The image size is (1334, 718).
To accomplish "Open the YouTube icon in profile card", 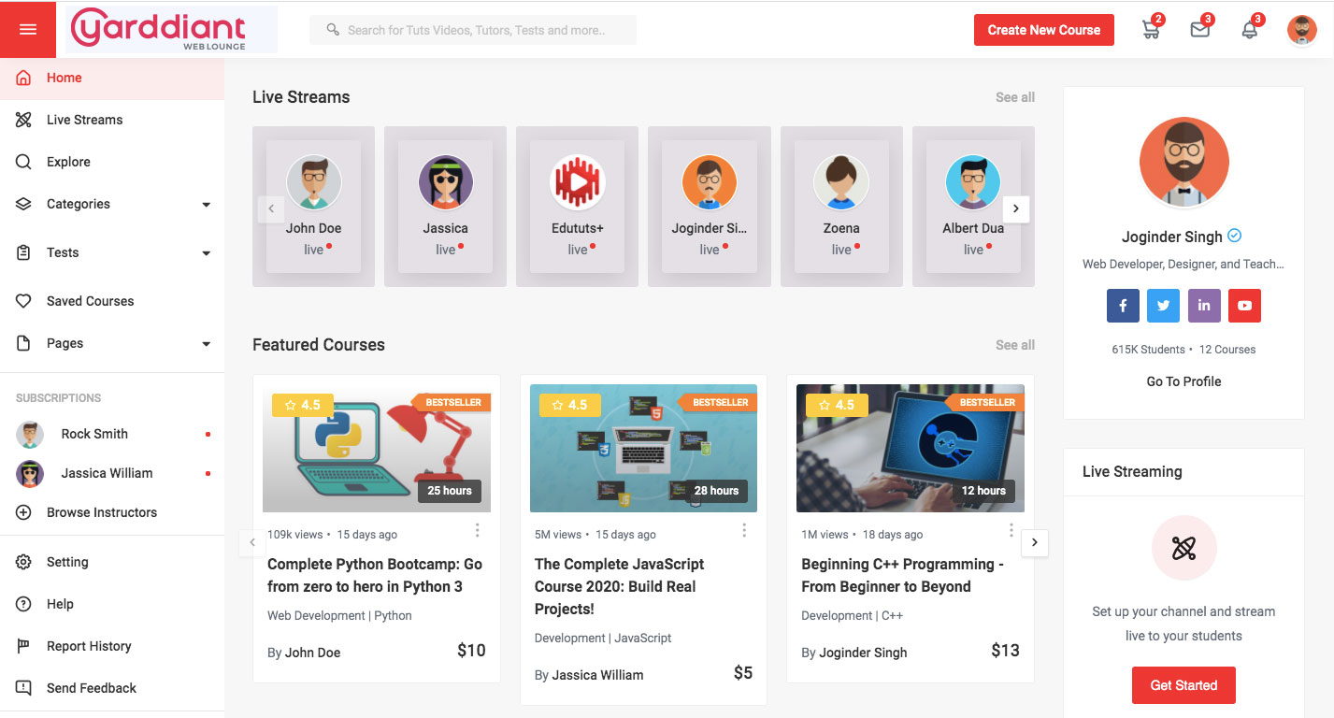I will pyautogui.click(x=1244, y=305).
